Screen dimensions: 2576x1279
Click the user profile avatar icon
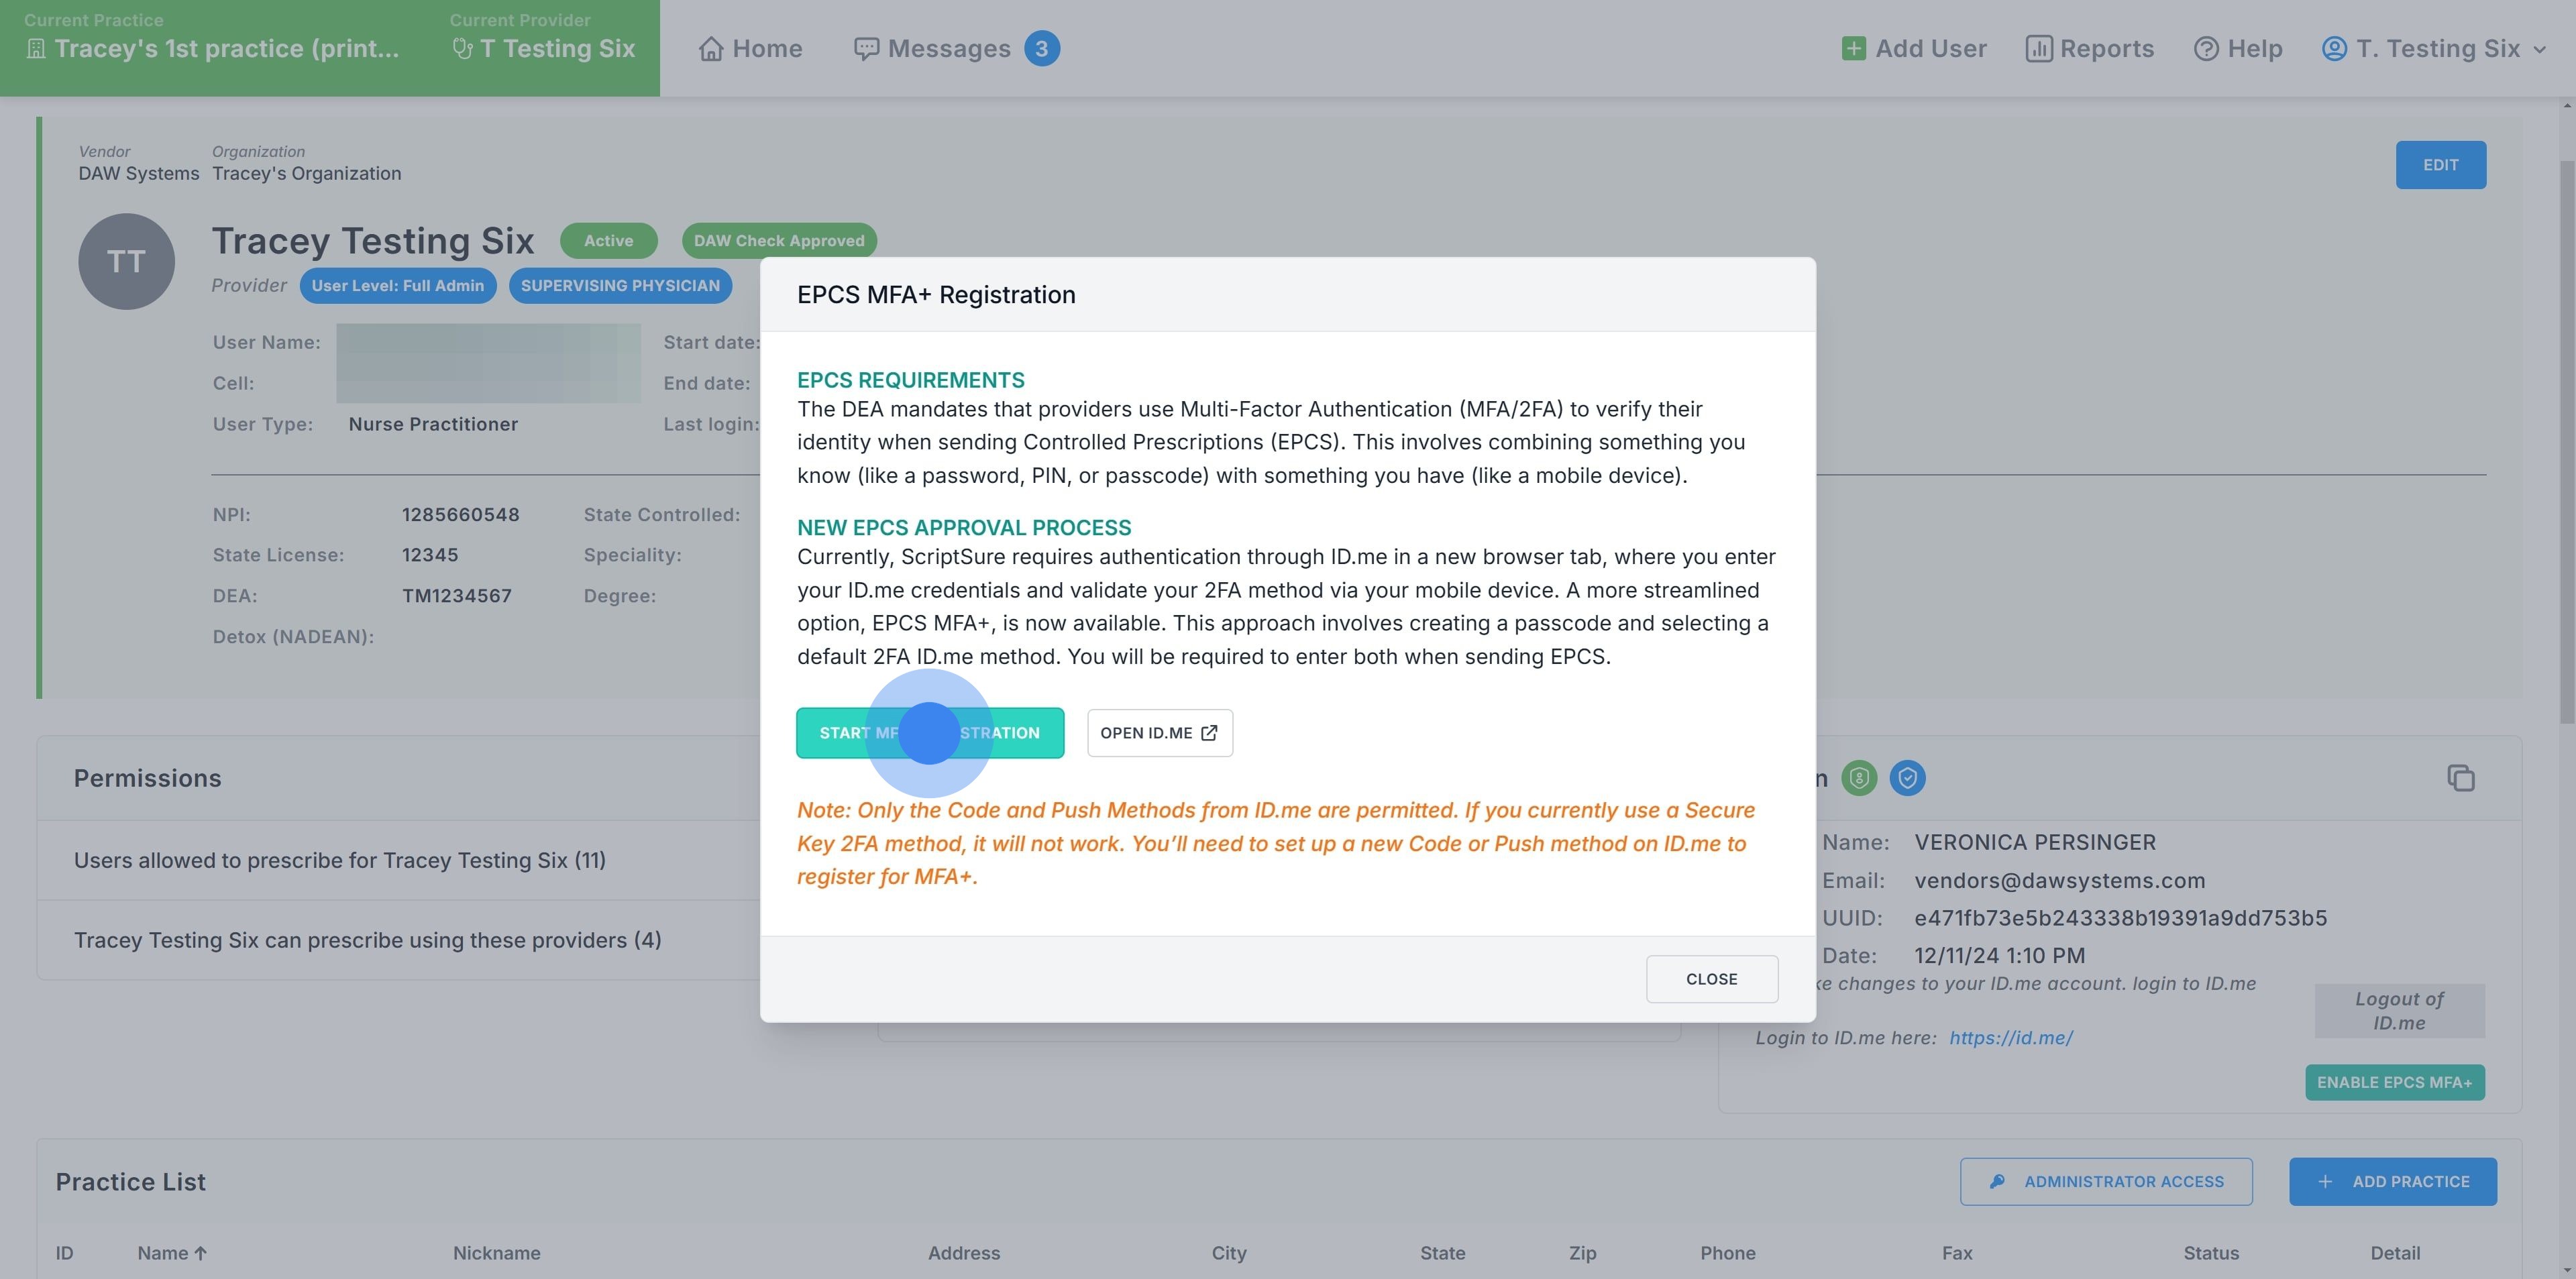click(x=2334, y=49)
